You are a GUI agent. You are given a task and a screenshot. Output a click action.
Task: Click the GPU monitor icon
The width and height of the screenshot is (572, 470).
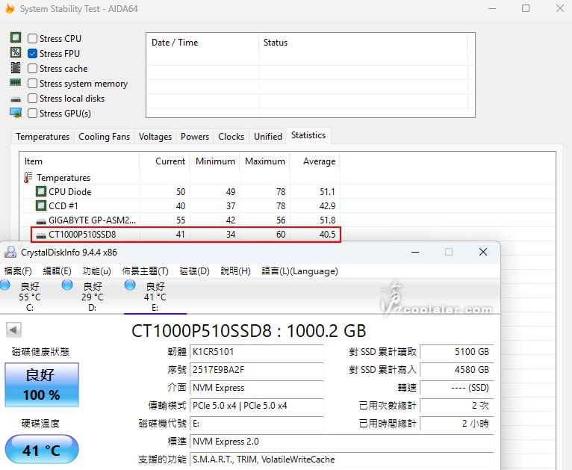tap(16, 113)
